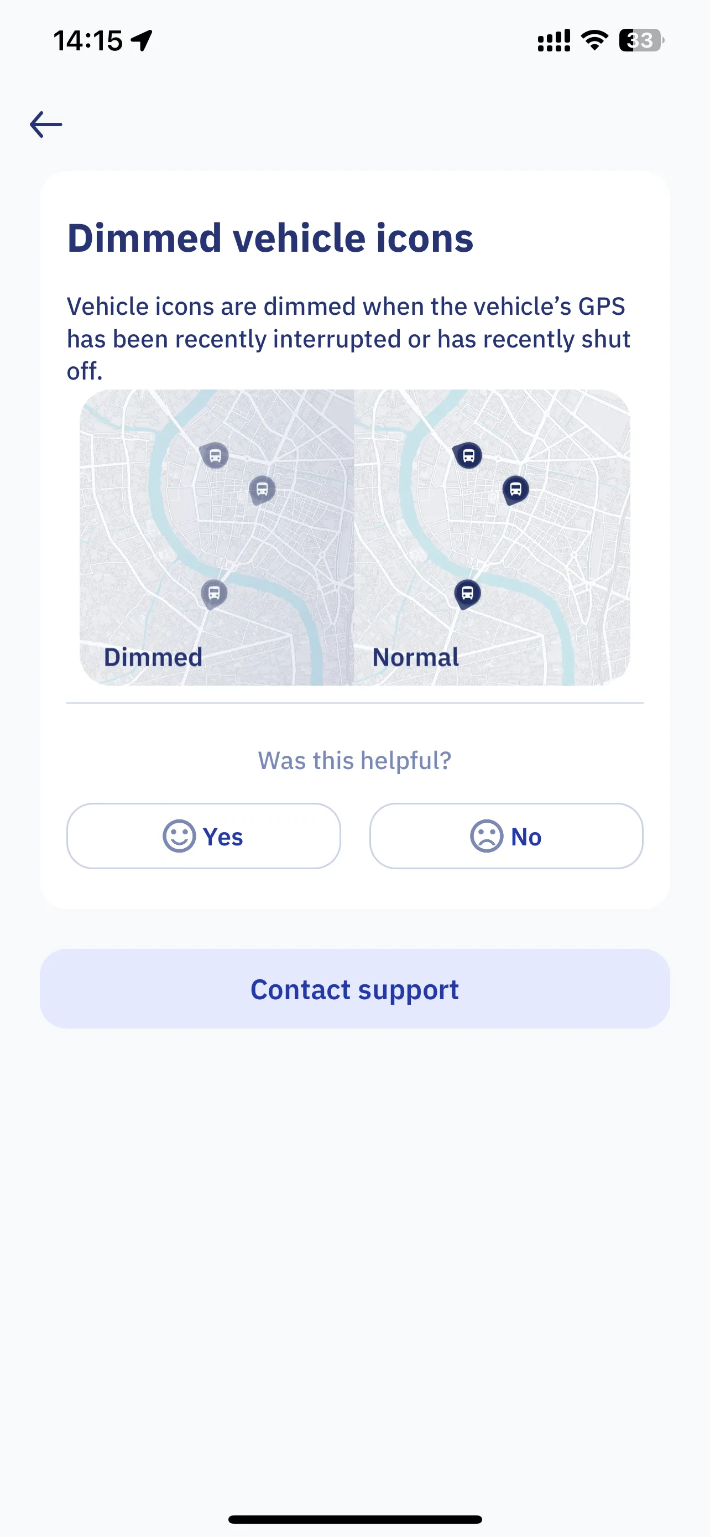The height and width of the screenshot is (1537, 710).
Task: Select the top dimmed bus marker
Action: (214, 456)
